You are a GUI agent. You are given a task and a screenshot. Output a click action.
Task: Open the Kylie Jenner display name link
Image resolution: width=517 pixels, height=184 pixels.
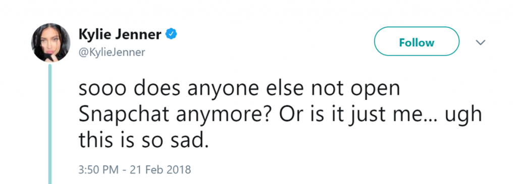pyautogui.click(x=120, y=35)
